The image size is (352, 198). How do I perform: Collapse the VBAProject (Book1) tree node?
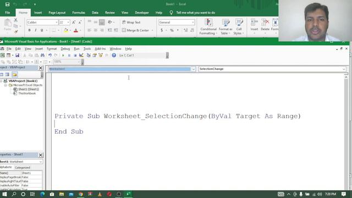pyautogui.click(x=1, y=81)
